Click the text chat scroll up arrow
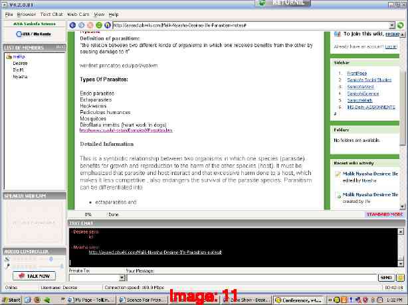Image resolution: width=408 pixels, height=305 pixels. click(x=401, y=232)
